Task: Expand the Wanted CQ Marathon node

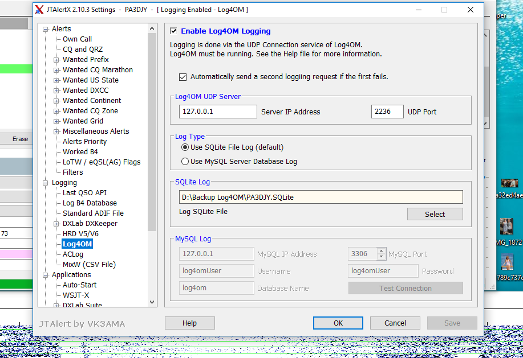Action: point(56,70)
